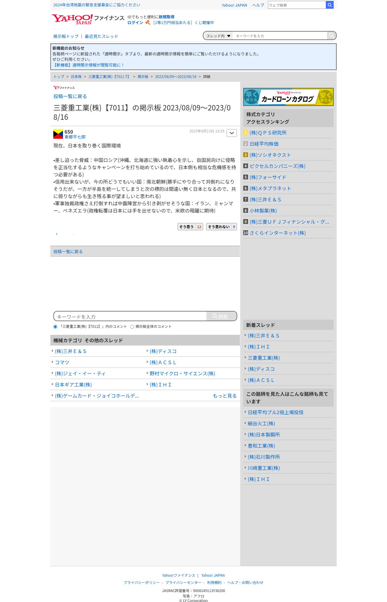Click 投稿一覧に戻る above the thread title
Screen dimensions: 387x602
70,96
